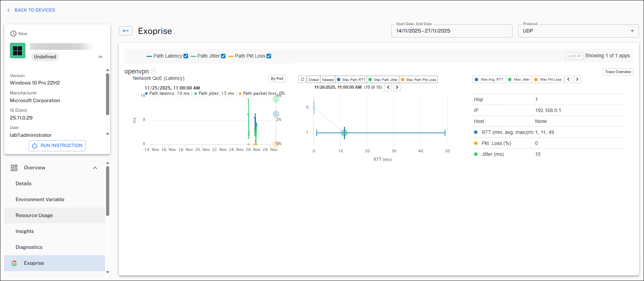Viewport: 644px width, 281px height.
Task: Uncheck the Path Latency checkbox
Action: click(x=186, y=56)
